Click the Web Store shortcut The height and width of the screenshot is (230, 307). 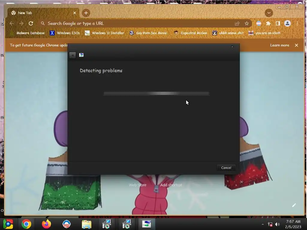(137, 185)
